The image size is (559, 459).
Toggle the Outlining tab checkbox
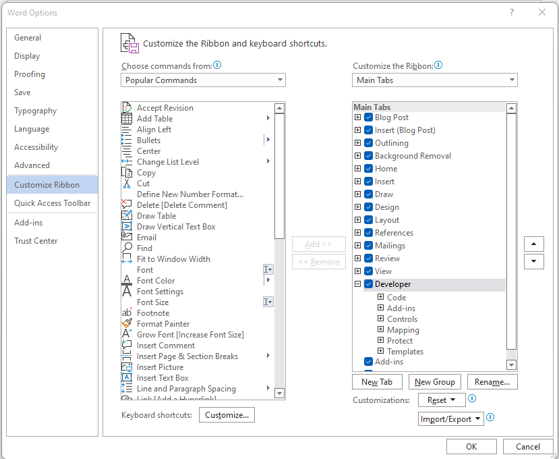pyautogui.click(x=369, y=143)
